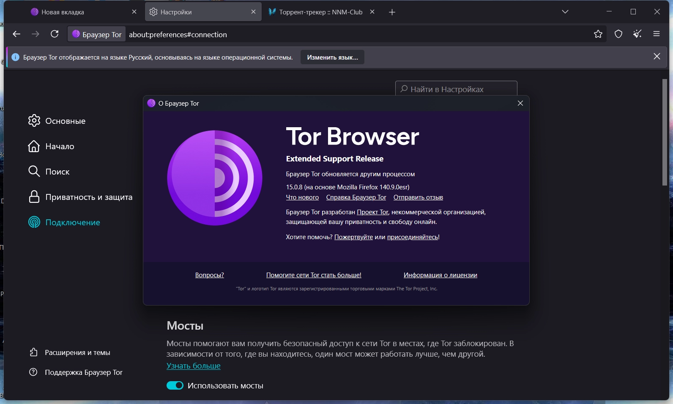Screen dimensions: 673x404
Task: Bookmark this page with the star icon
Action: (x=598, y=34)
